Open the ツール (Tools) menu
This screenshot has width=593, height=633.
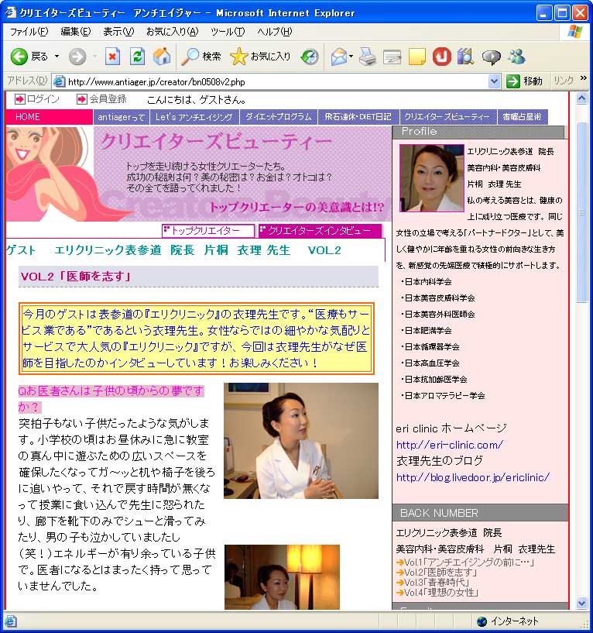[227, 32]
